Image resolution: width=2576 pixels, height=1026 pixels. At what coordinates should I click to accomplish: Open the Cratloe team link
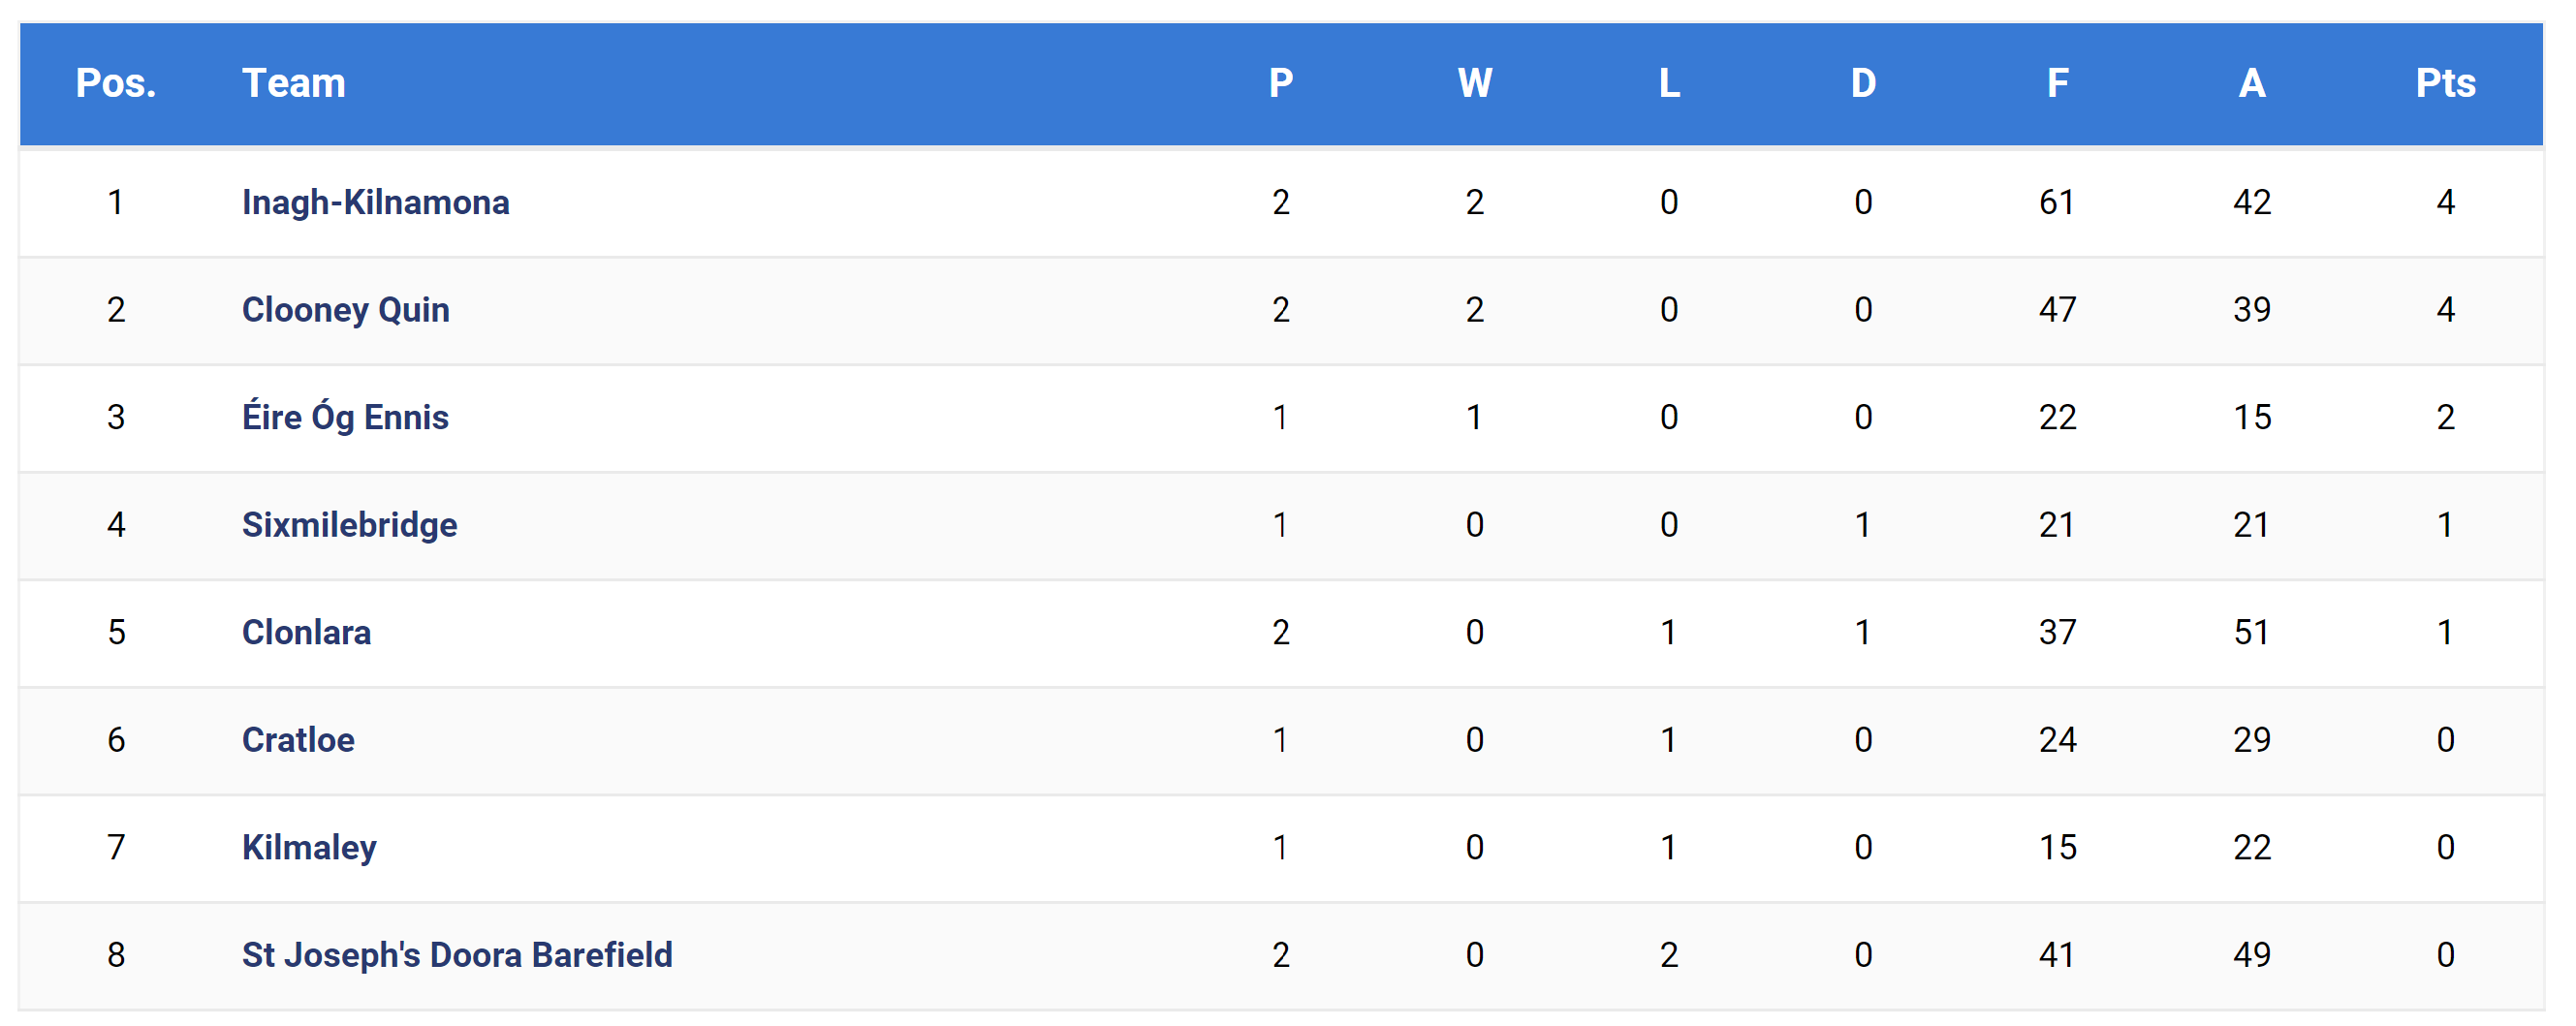298,740
